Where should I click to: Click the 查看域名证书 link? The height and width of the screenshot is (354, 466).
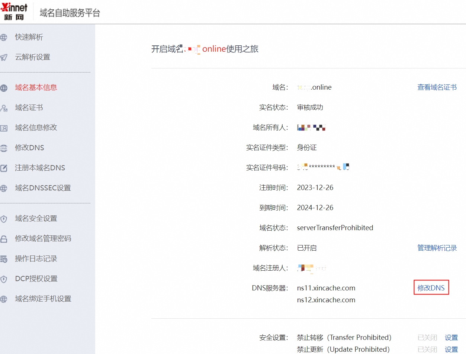click(x=437, y=87)
